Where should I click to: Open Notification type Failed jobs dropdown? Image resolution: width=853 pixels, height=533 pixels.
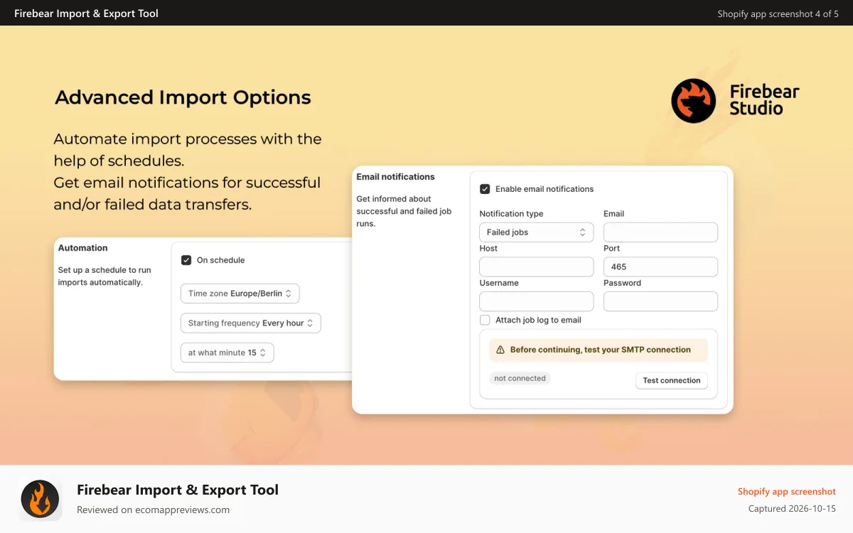tap(537, 232)
